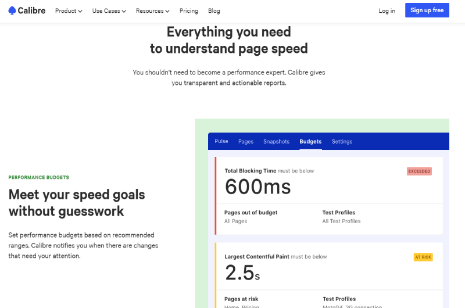Open the Resources dropdown
Screen dimensions: 465x308
pos(152,11)
